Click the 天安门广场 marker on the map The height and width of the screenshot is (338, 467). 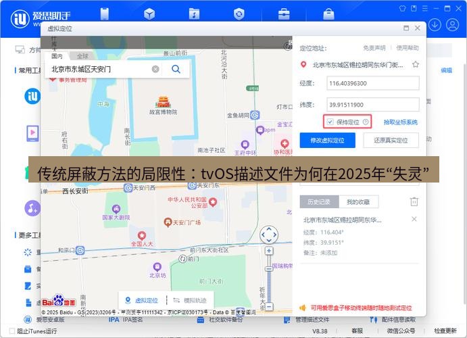(168, 222)
